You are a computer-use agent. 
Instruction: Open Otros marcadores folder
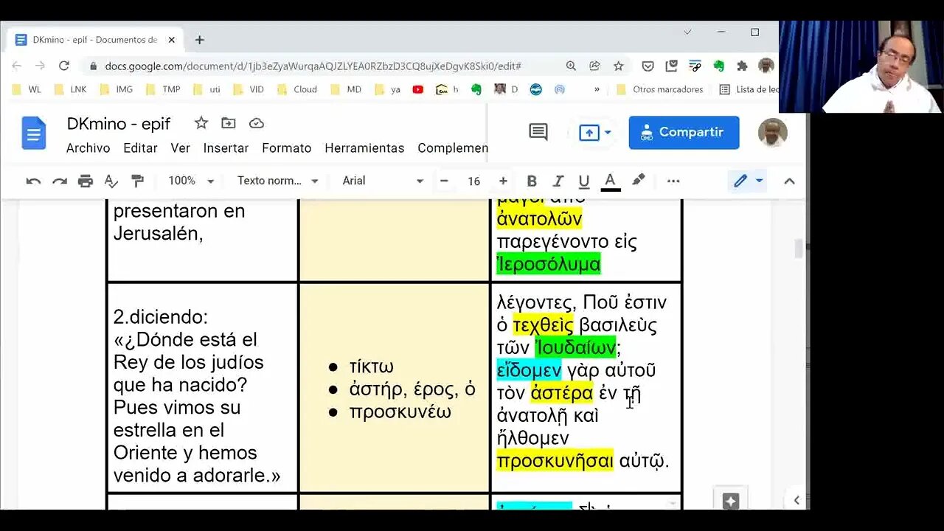click(660, 89)
